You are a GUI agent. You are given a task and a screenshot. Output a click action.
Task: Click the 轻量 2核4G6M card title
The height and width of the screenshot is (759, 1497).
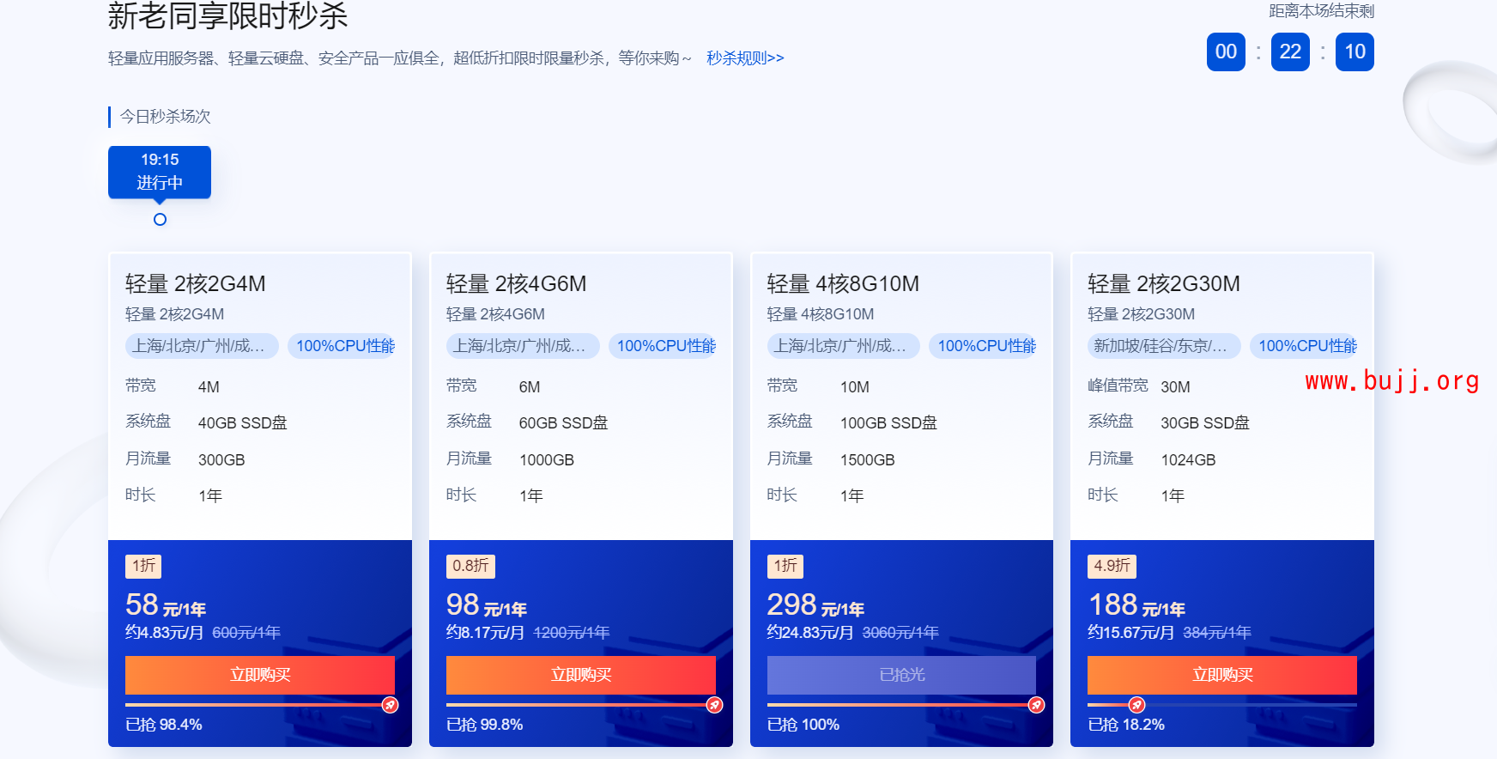pyautogui.click(x=517, y=283)
